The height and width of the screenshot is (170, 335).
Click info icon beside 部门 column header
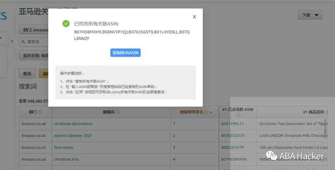tap(40, 112)
